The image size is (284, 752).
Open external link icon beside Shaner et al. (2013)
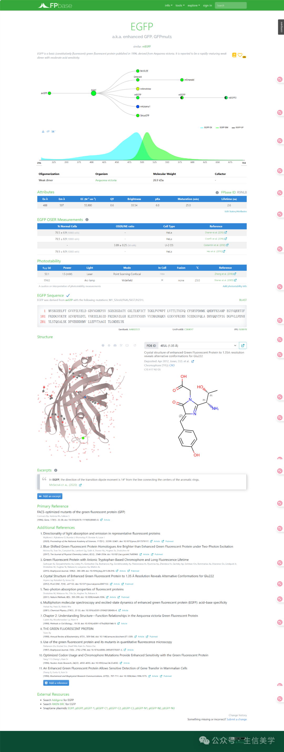[x=226, y=232]
